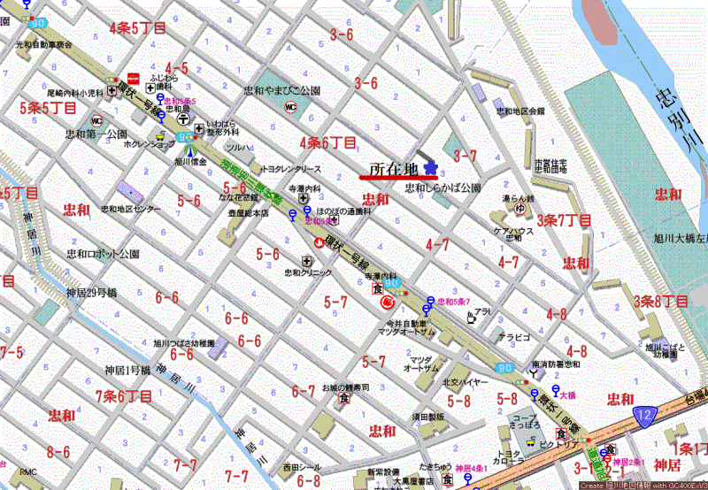This screenshot has height=490, width=708.
Task: Click restaurant 食 icon beside たきちゅう
Action: (x=448, y=479)
